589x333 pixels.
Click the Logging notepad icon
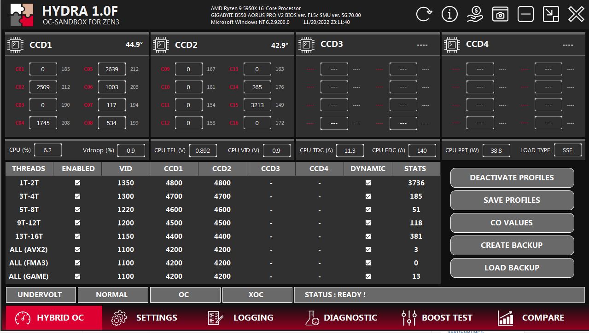[216, 318]
